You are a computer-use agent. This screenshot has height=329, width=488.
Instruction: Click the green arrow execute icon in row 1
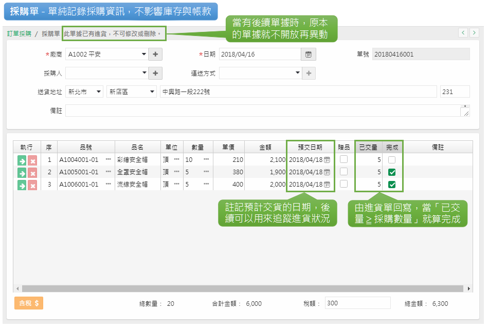22,160
